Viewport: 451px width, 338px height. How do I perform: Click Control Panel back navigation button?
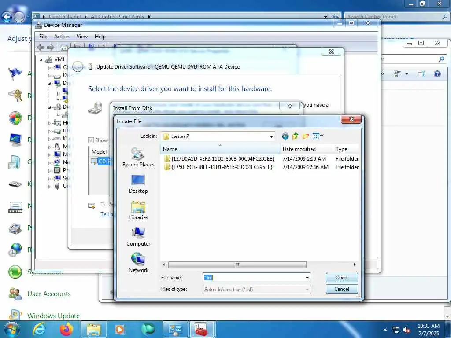[7, 17]
